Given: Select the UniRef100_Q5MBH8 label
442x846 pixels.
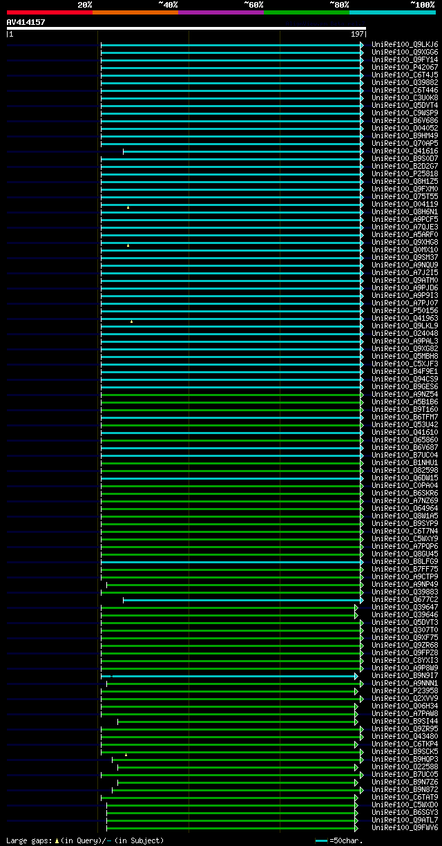Looking at the screenshot, I should coord(405,356).
